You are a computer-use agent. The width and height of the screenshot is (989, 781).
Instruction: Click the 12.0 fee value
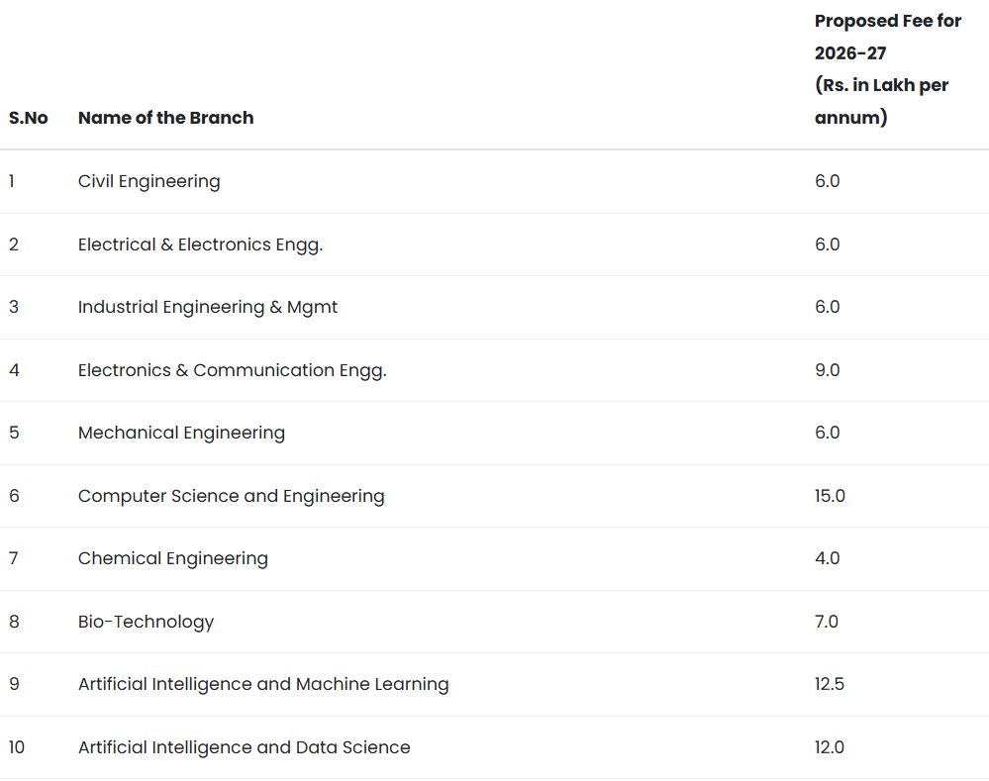coord(829,747)
